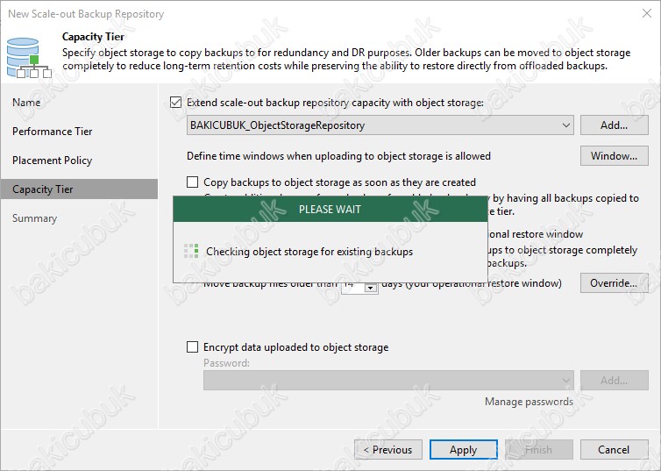Click the days spinner arrows for move backups

370,288
